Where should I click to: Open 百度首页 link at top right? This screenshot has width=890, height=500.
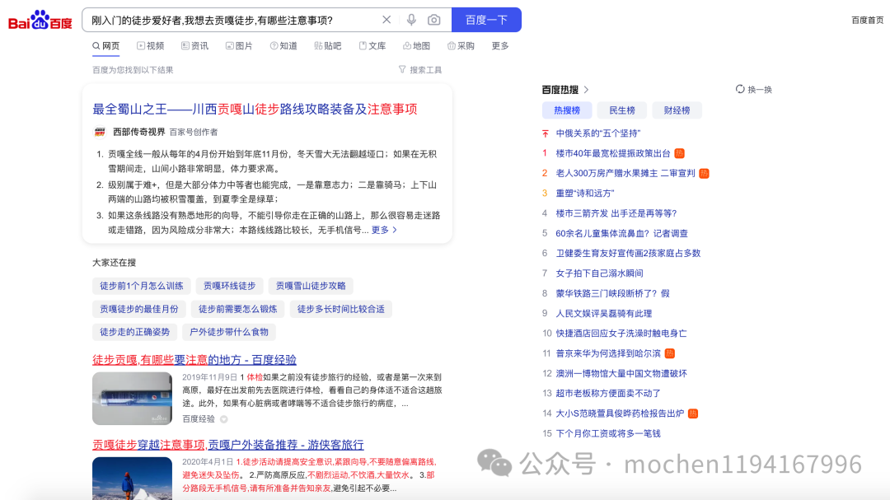tap(867, 20)
